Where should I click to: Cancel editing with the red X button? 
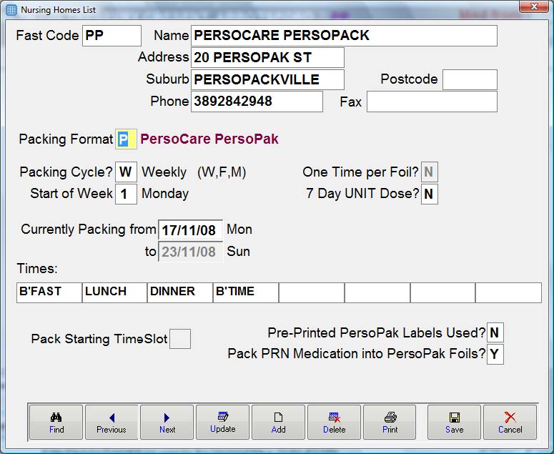point(510,423)
